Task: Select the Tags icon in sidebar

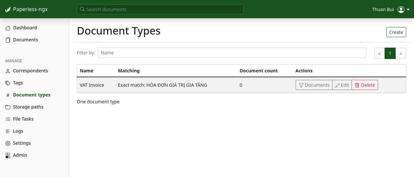Action: point(8,83)
